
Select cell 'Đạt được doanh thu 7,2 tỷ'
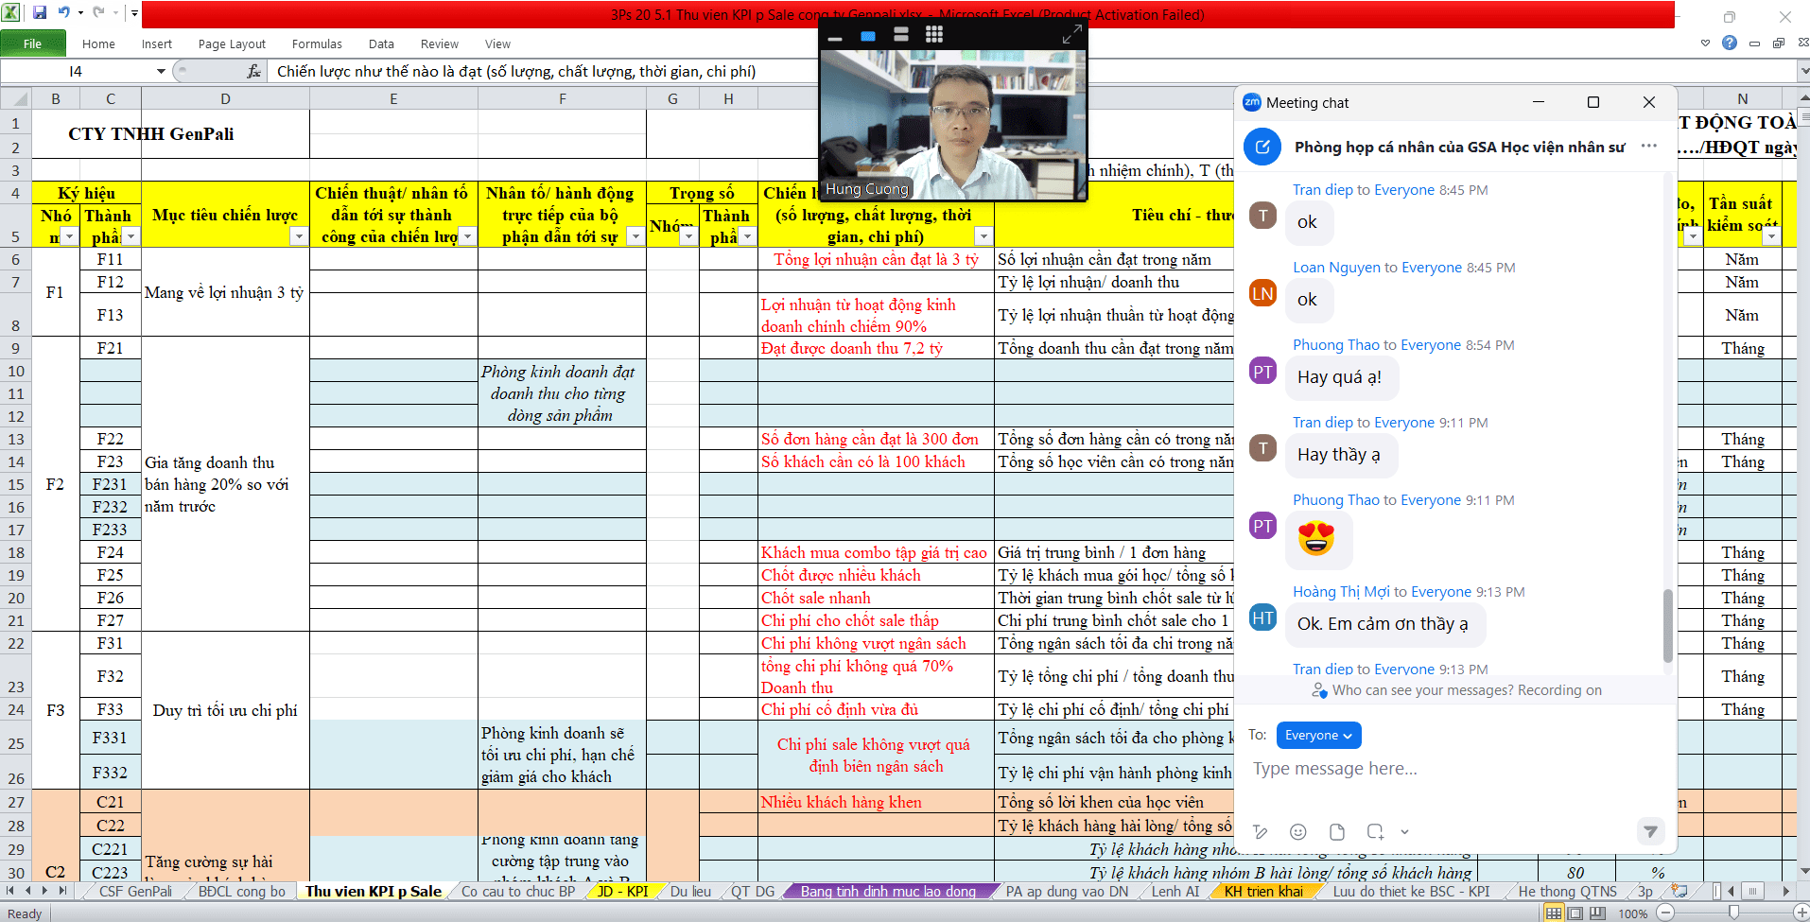point(876,348)
